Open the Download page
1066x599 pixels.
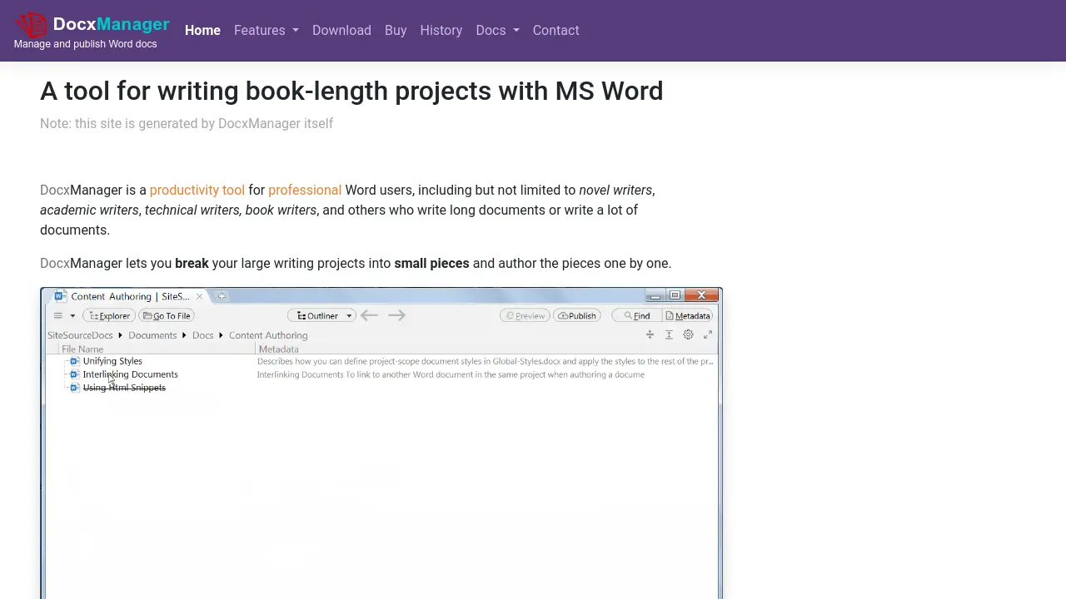(x=341, y=30)
